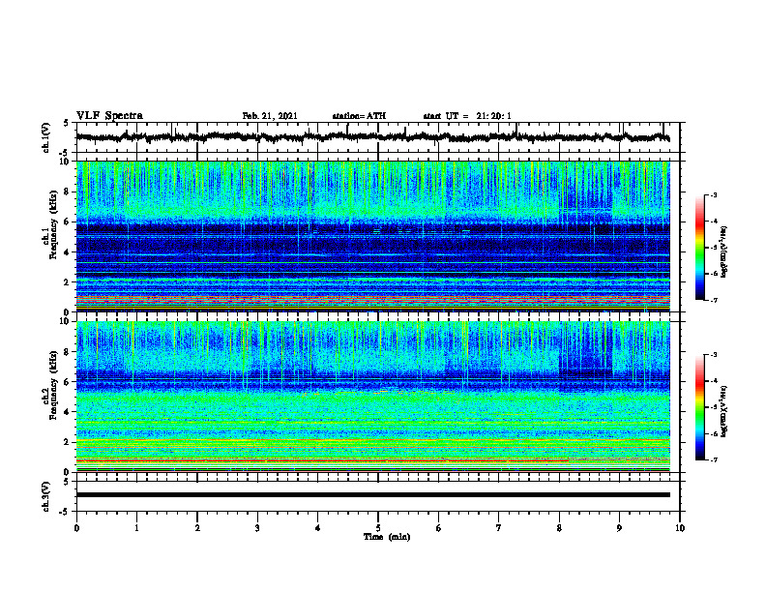The width and height of the screenshot is (766, 592).
Task: Click time axis tick label '7'
Action: 499,528
